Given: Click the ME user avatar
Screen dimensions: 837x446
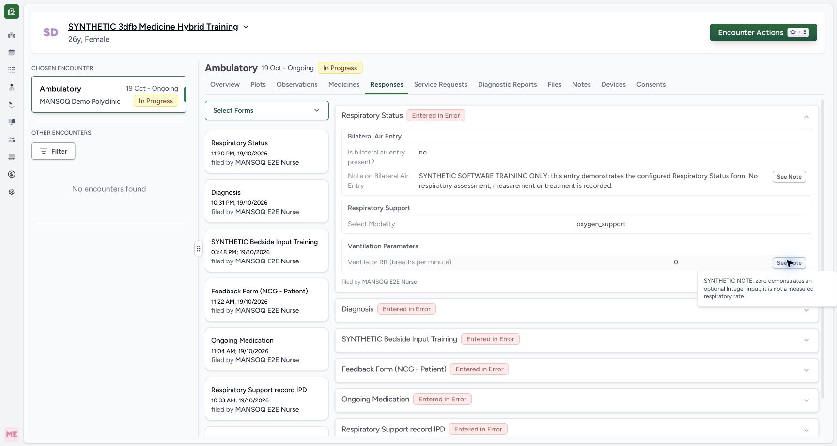Looking at the screenshot, I should (x=12, y=434).
